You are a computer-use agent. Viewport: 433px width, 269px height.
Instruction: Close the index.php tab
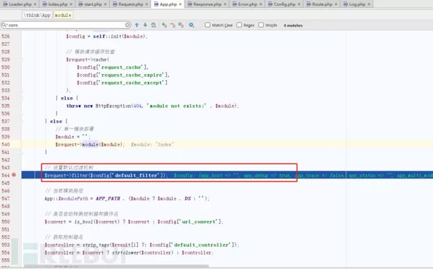click(71, 4)
